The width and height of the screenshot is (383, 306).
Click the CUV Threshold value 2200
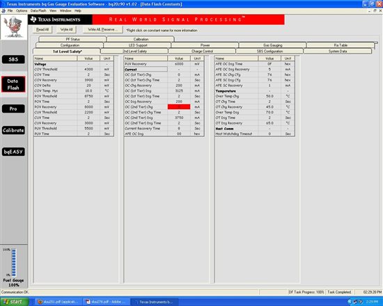pyautogui.click(x=88, y=112)
